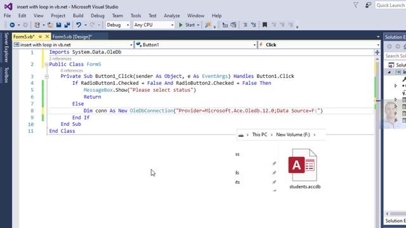The image size is (406, 228).
Task: Place cursor on 'Return' in line 6
Action: (x=92, y=97)
